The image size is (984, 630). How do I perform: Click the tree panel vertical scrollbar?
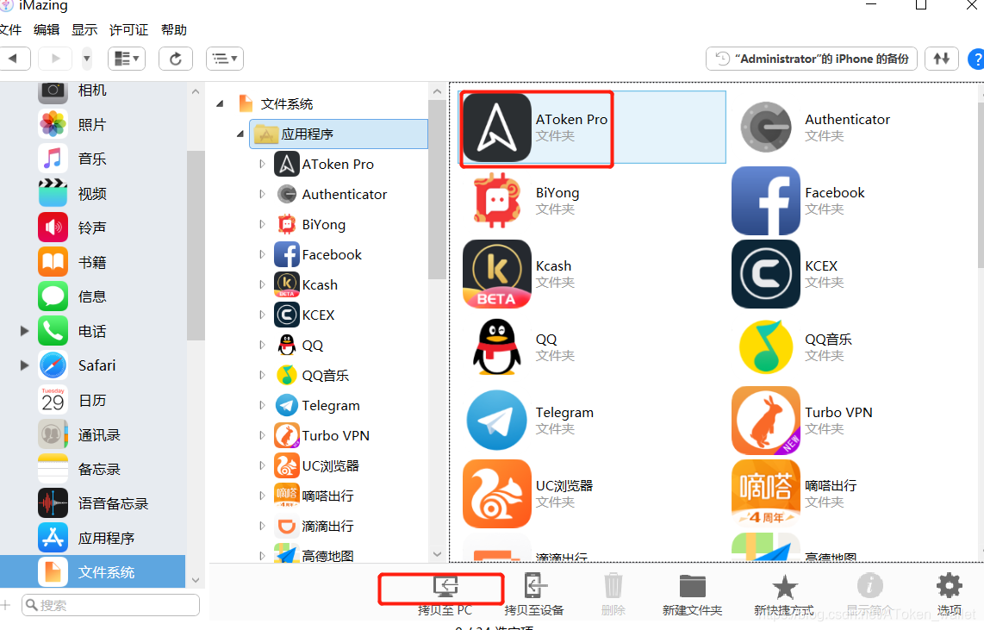(437, 190)
